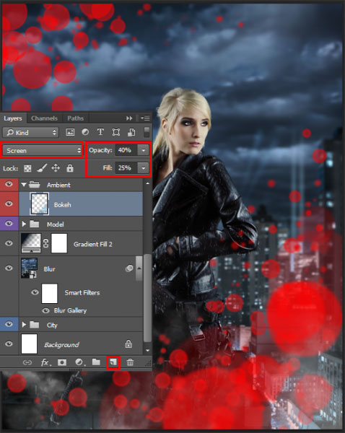Select Gradient Fill 2 gradient thumbnail
This screenshot has width=345, height=433.
pyautogui.click(x=31, y=243)
